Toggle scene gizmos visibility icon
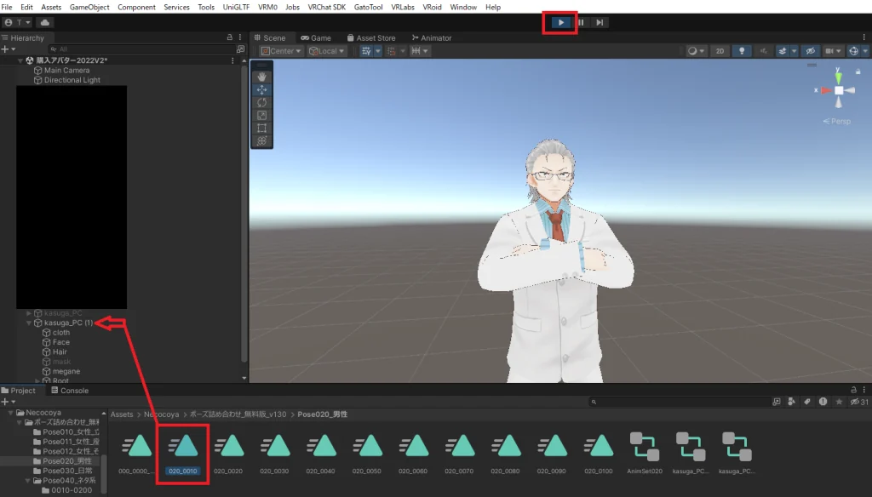Viewport: 872px width, 497px height. pyautogui.click(x=853, y=50)
